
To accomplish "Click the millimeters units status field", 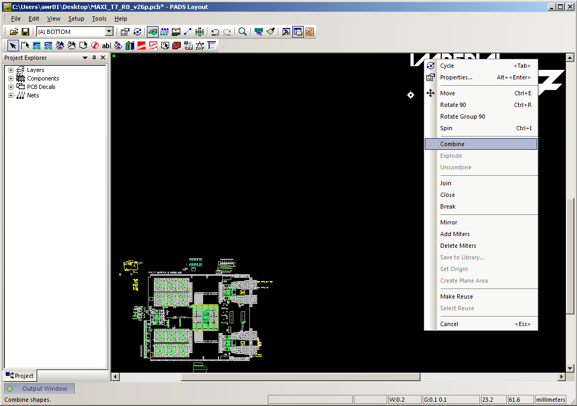I will pos(551,400).
